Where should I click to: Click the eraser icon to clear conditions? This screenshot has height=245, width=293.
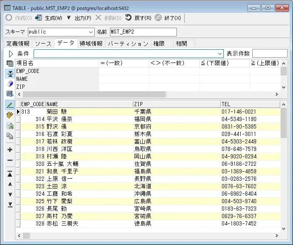click(x=10, y=84)
